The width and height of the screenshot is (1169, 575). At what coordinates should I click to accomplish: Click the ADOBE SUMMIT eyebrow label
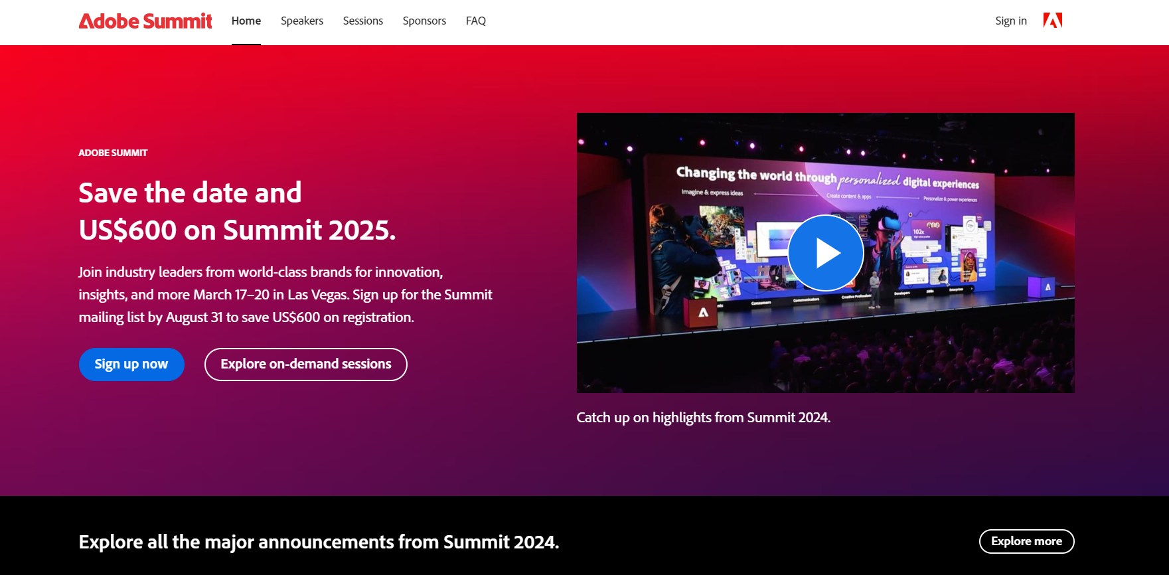point(113,153)
